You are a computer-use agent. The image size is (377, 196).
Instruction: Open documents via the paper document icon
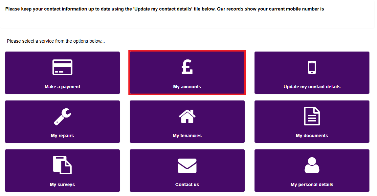coord(312,116)
